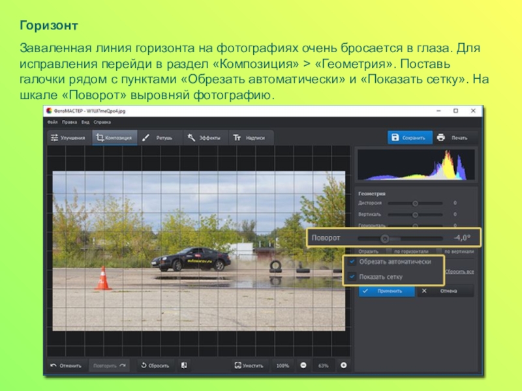The height and width of the screenshot is (391, 522).
Task: Click the before/after compare icon
Action: [184, 366]
